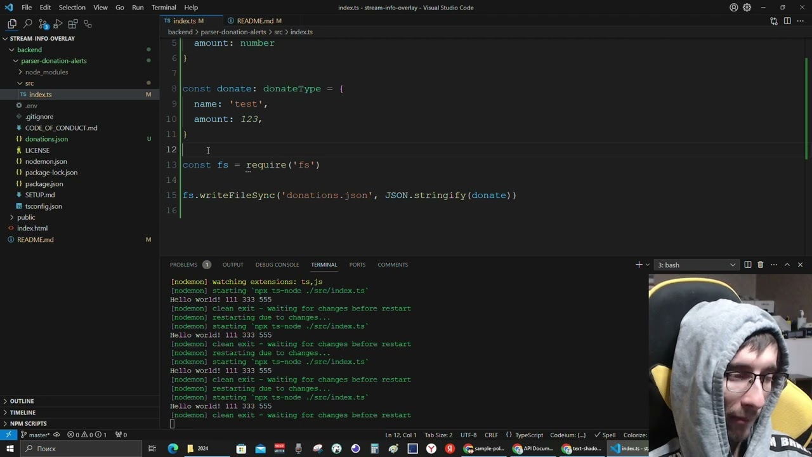The image size is (812, 457).
Task: Open the Selection menu
Action: click(72, 8)
